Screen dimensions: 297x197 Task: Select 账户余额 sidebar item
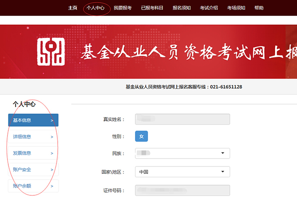33,186
